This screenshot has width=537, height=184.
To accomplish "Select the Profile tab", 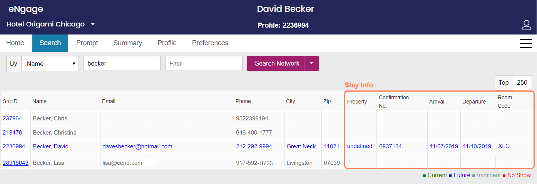I will point(167,43).
